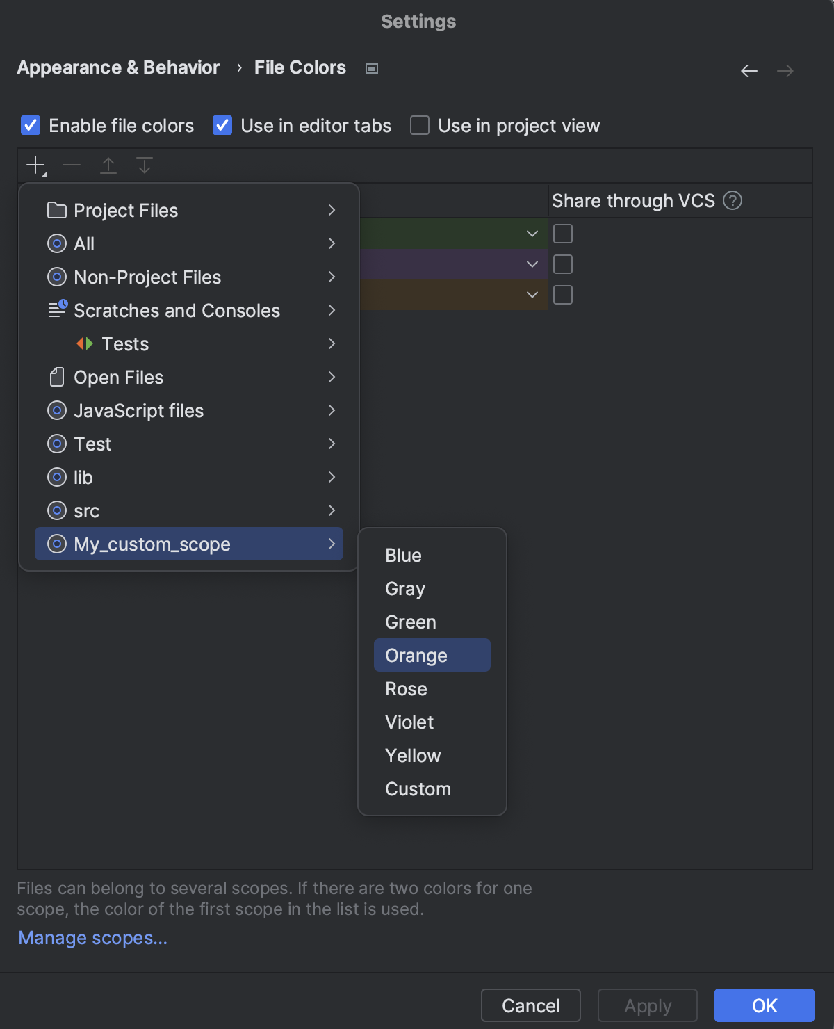Open Share through VCS help question mark
Viewport: 834px width, 1029px height.
click(734, 200)
